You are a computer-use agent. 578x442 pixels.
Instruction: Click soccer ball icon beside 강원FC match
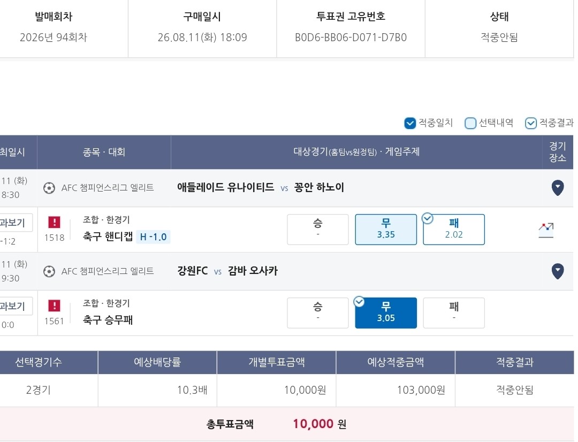49,272
